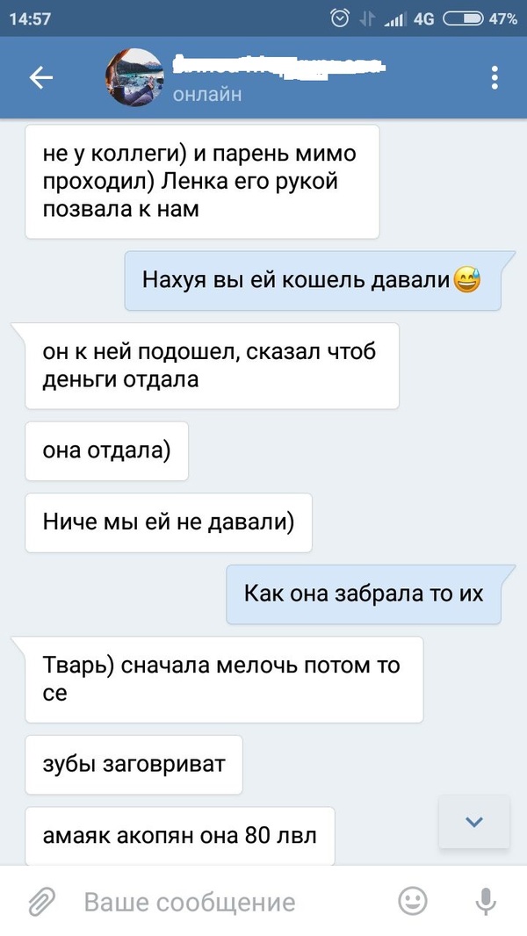
Task: Open the contact's profile avatar
Action: (134, 77)
